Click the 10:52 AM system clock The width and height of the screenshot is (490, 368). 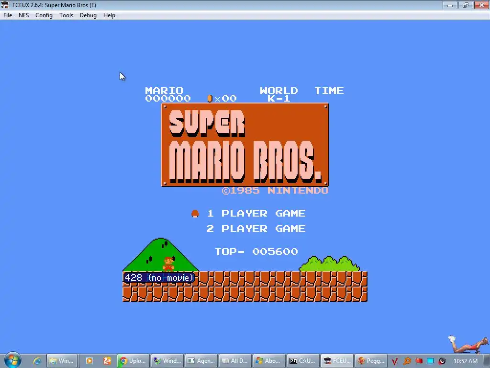click(465, 361)
